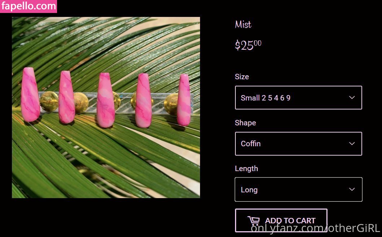Click the leftmost pink nail in photo

point(30,94)
